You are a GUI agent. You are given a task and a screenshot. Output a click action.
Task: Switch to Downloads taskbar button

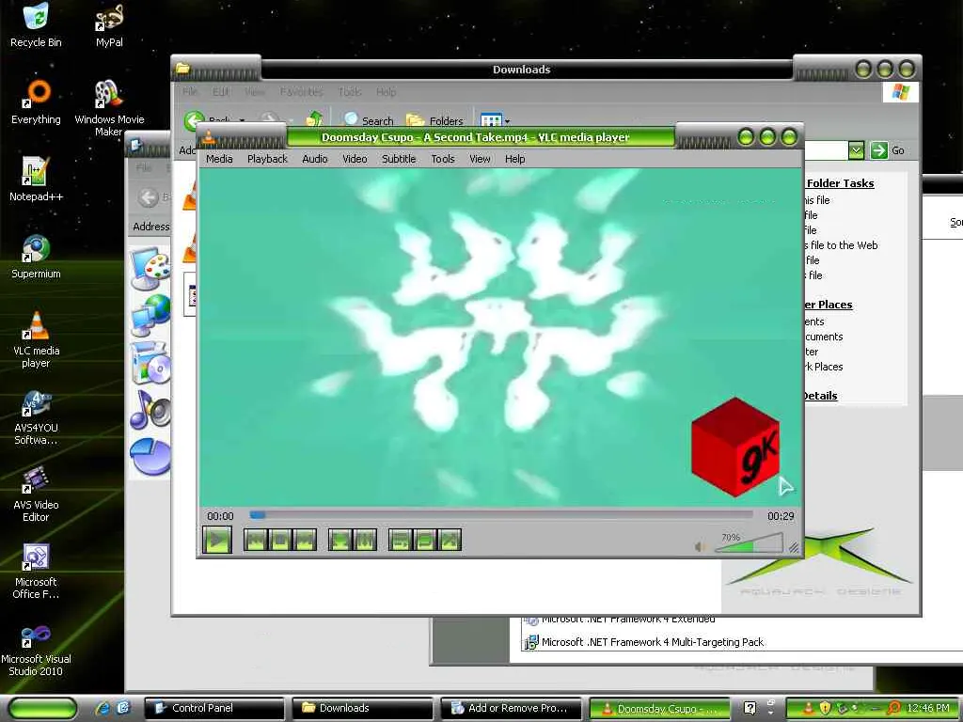[362, 709]
